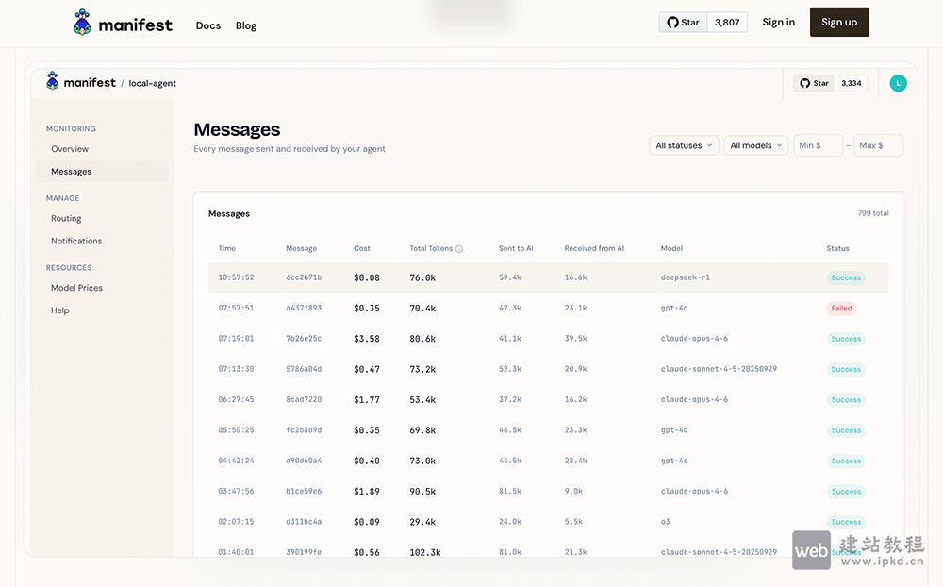Select Overview in the sidebar
943x587 pixels.
(70, 149)
